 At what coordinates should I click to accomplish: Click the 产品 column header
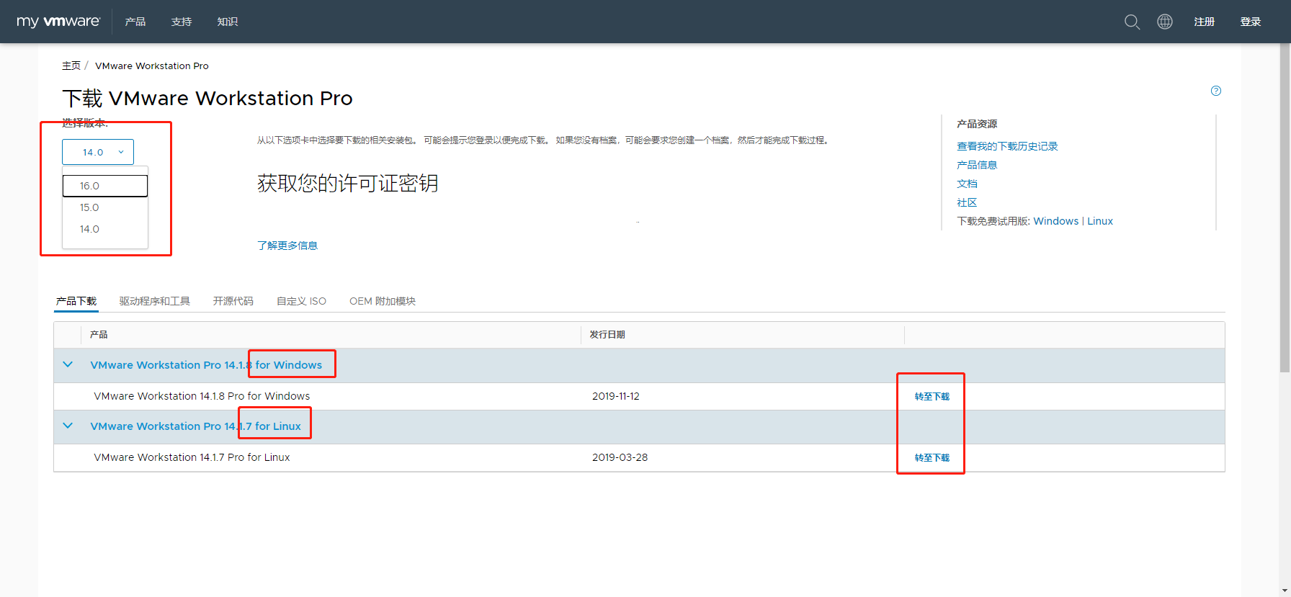click(99, 335)
